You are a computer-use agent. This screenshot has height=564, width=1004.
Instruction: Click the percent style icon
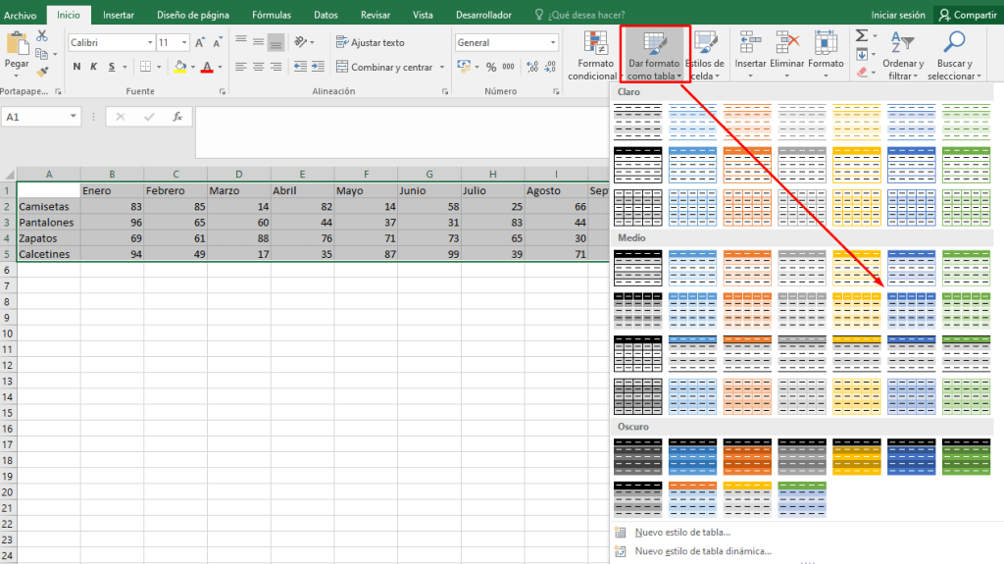point(489,67)
